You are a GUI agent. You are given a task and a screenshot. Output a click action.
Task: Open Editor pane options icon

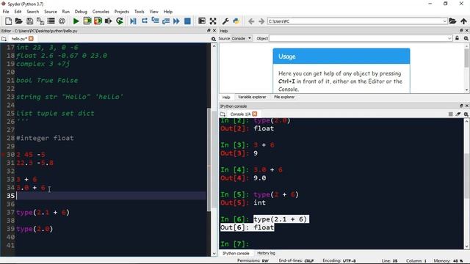[214, 39]
